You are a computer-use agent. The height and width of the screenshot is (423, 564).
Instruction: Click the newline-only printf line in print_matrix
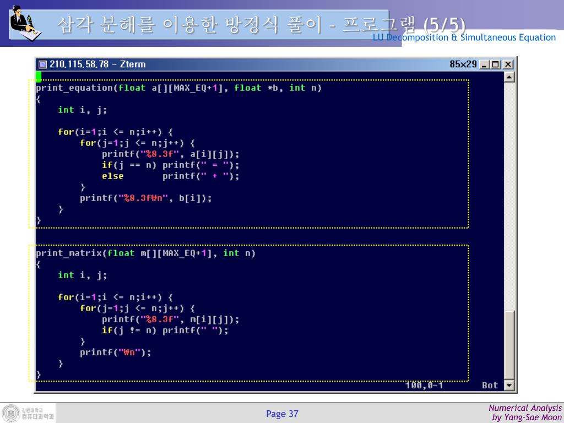[x=116, y=352]
